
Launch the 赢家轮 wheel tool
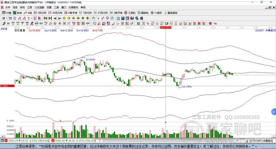point(143,13)
